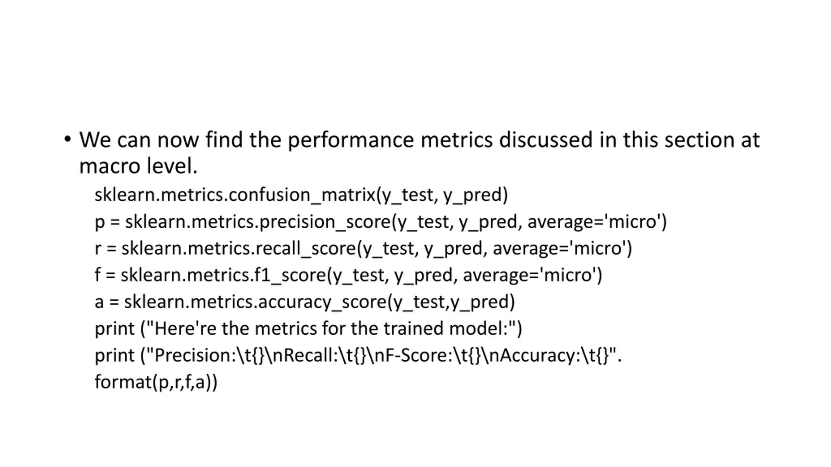The width and height of the screenshot is (831, 467).
Task: Click "Precision:" in the print statement
Action: coord(195,355)
